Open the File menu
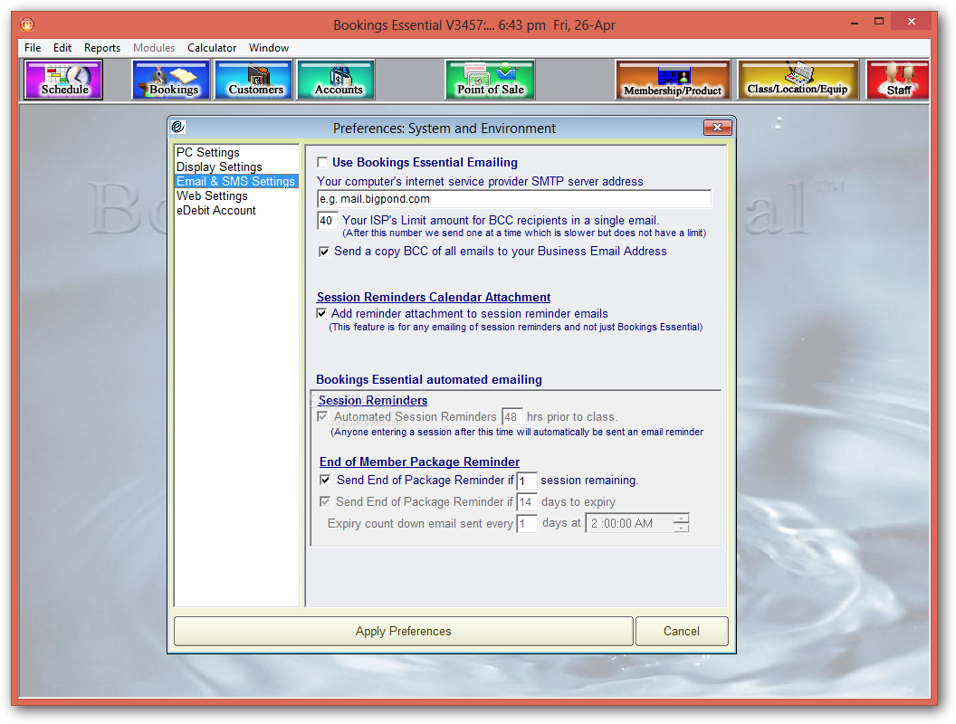 click(33, 48)
